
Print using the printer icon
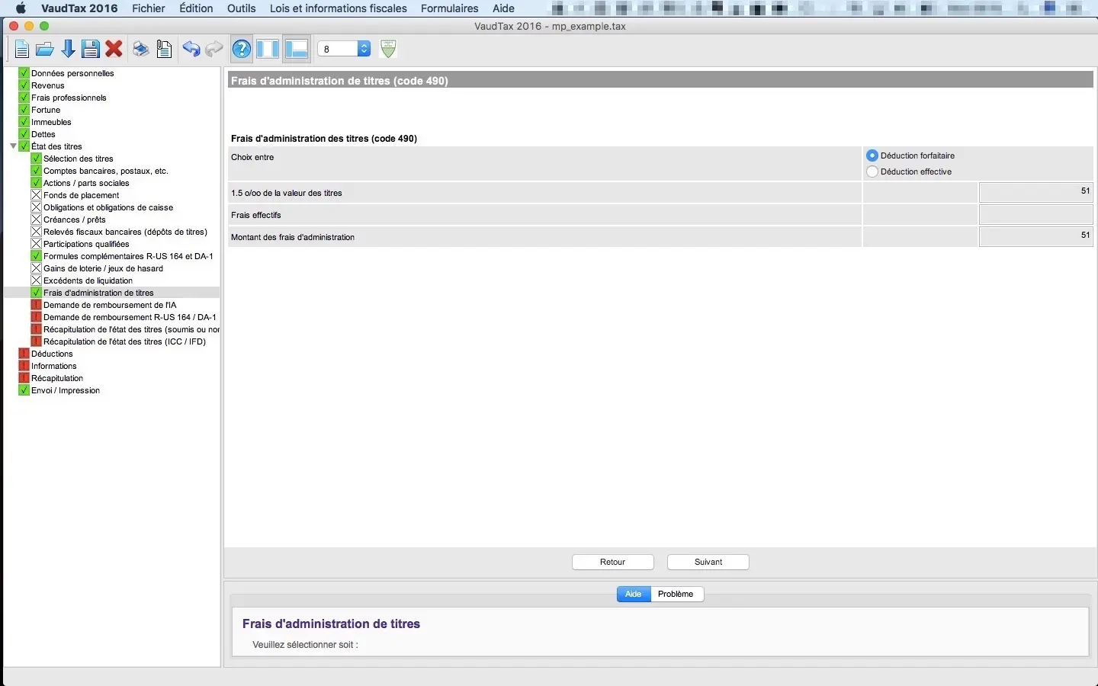[140, 50]
